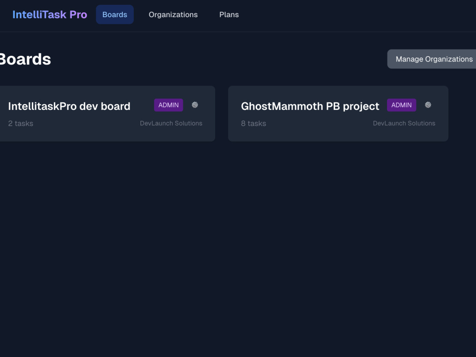This screenshot has height=357, width=476.
Task: Click DevLaunch Solutions on GhostMammoth PB project card
Action: (404, 123)
